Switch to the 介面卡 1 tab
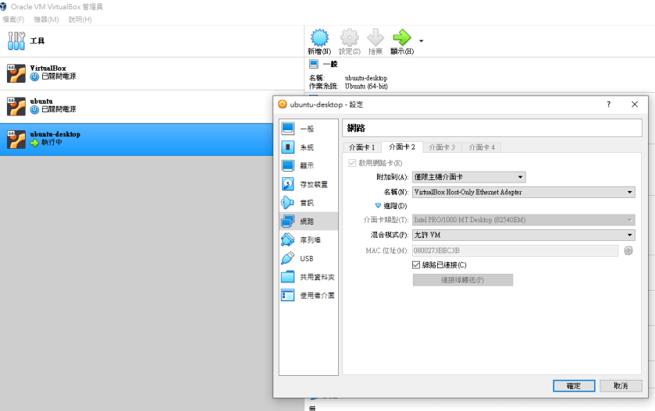The width and height of the screenshot is (655, 411). pos(361,147)
